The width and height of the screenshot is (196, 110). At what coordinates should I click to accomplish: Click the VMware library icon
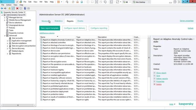pyautogui.click(x=21, y=2)
